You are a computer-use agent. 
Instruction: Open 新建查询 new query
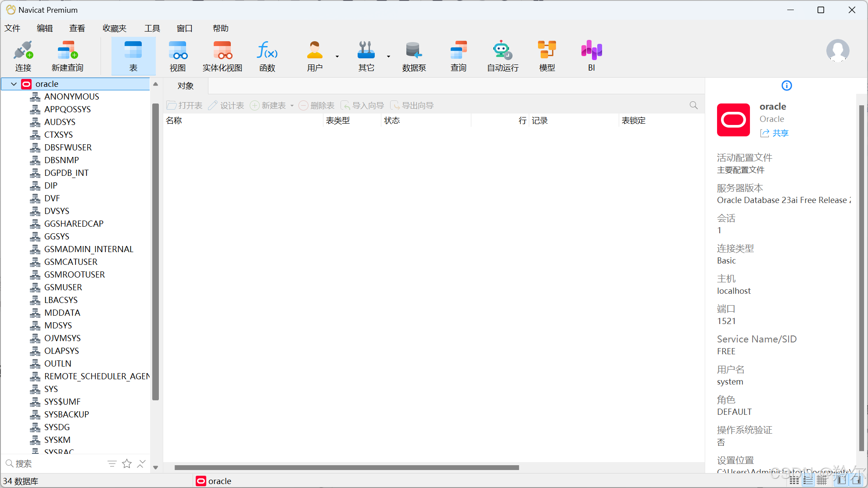point(67,56)
